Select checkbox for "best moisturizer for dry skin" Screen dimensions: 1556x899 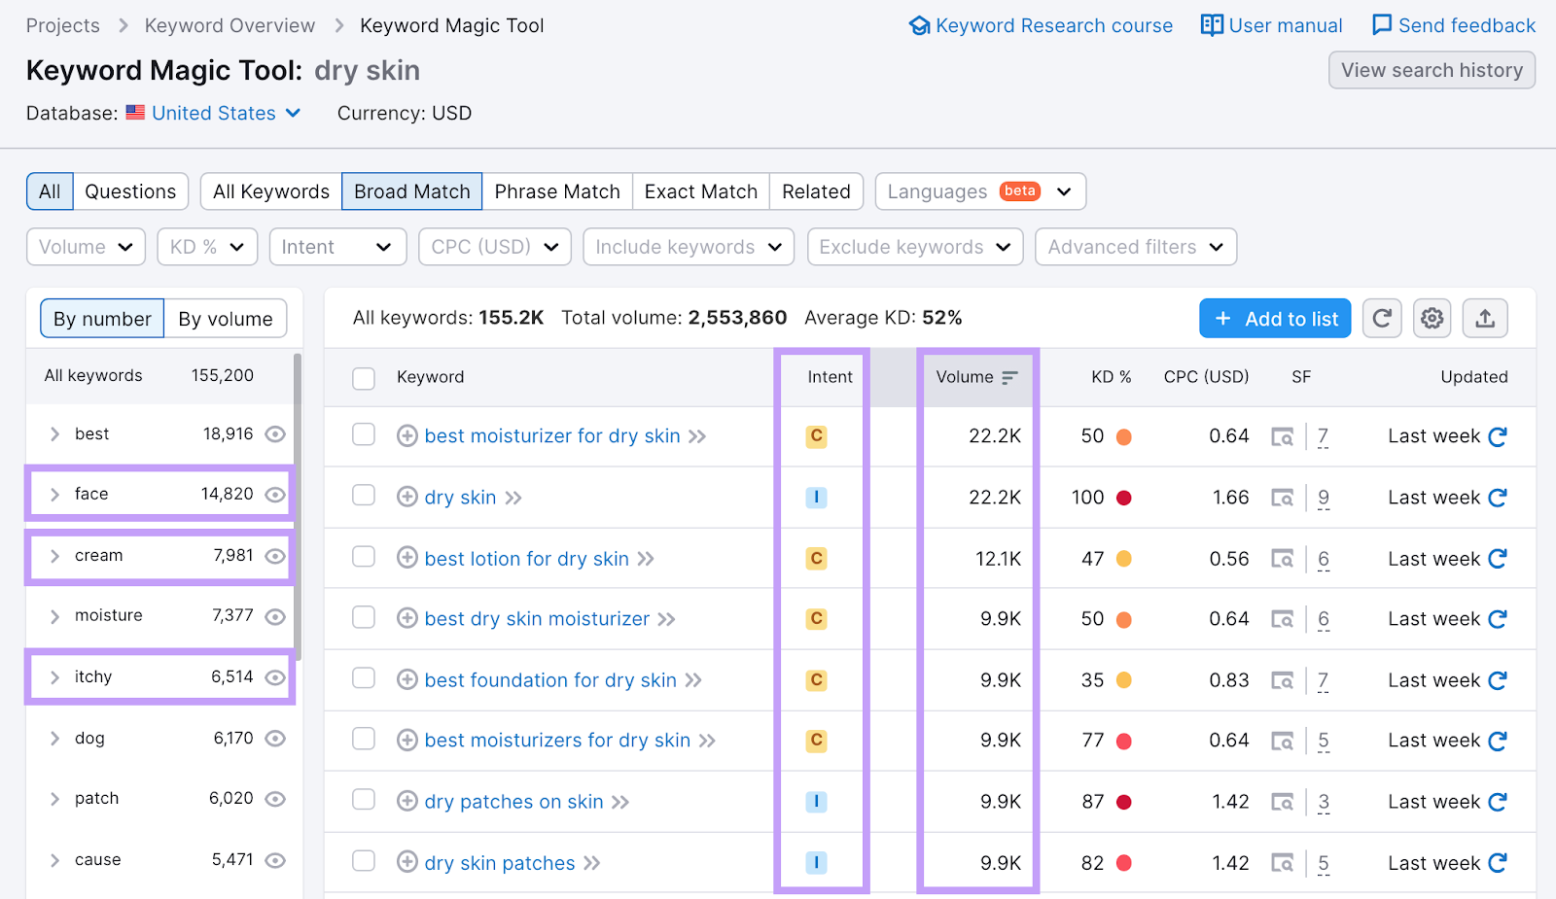363,435
